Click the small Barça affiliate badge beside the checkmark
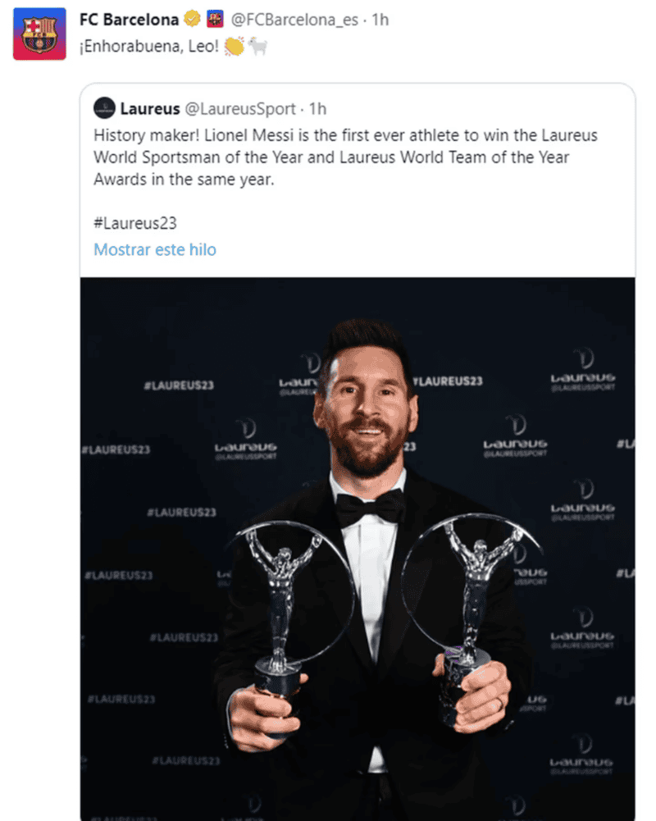The image size is (656, 821). (x=214, y=19)
